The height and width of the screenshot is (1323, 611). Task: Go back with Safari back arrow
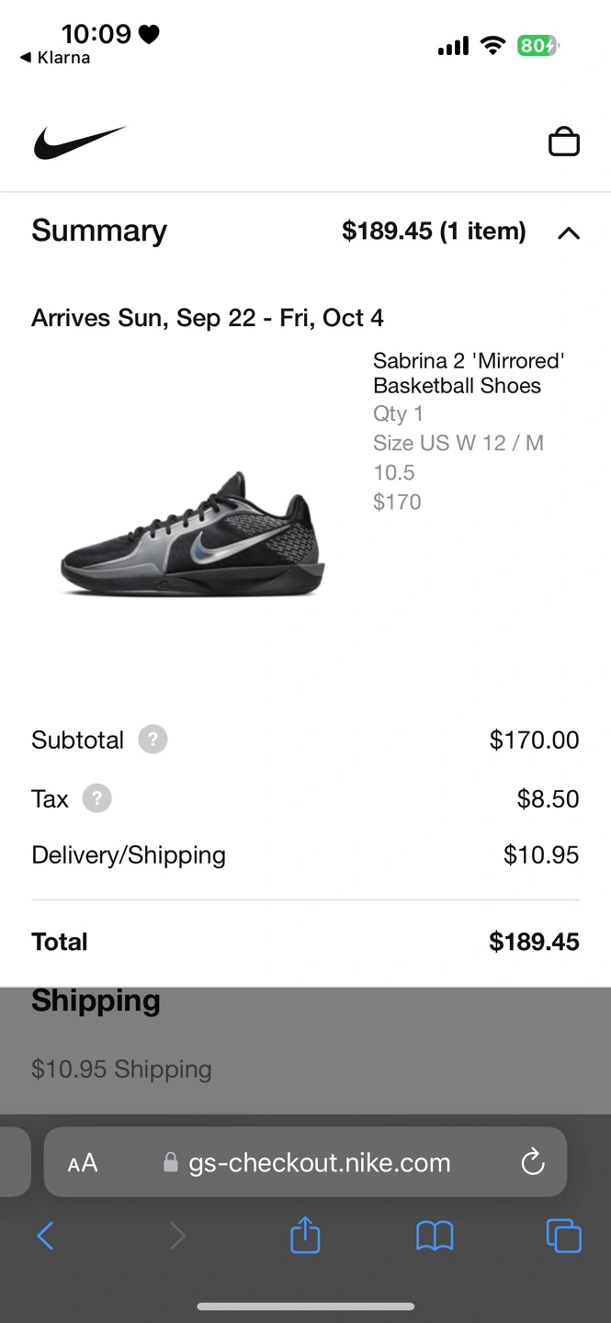pos(45,1236)
